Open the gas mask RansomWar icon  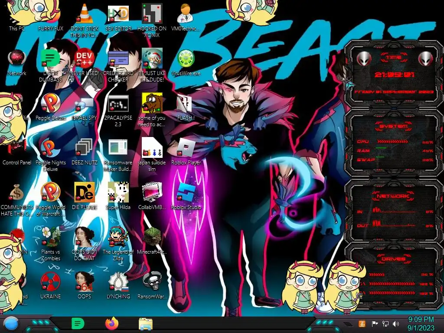(152, 286)
